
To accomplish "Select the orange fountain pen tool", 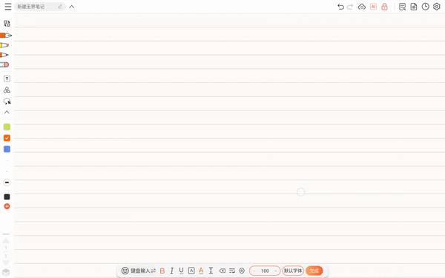I will pyautogui.click(x=6, y=35).
